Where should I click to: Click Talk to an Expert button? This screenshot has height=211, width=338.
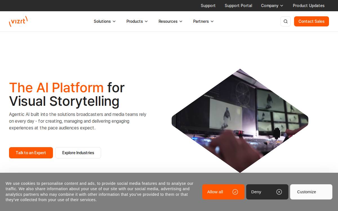point(31,153)
